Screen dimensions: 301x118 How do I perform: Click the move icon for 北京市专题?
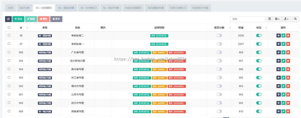click(278, 95)
